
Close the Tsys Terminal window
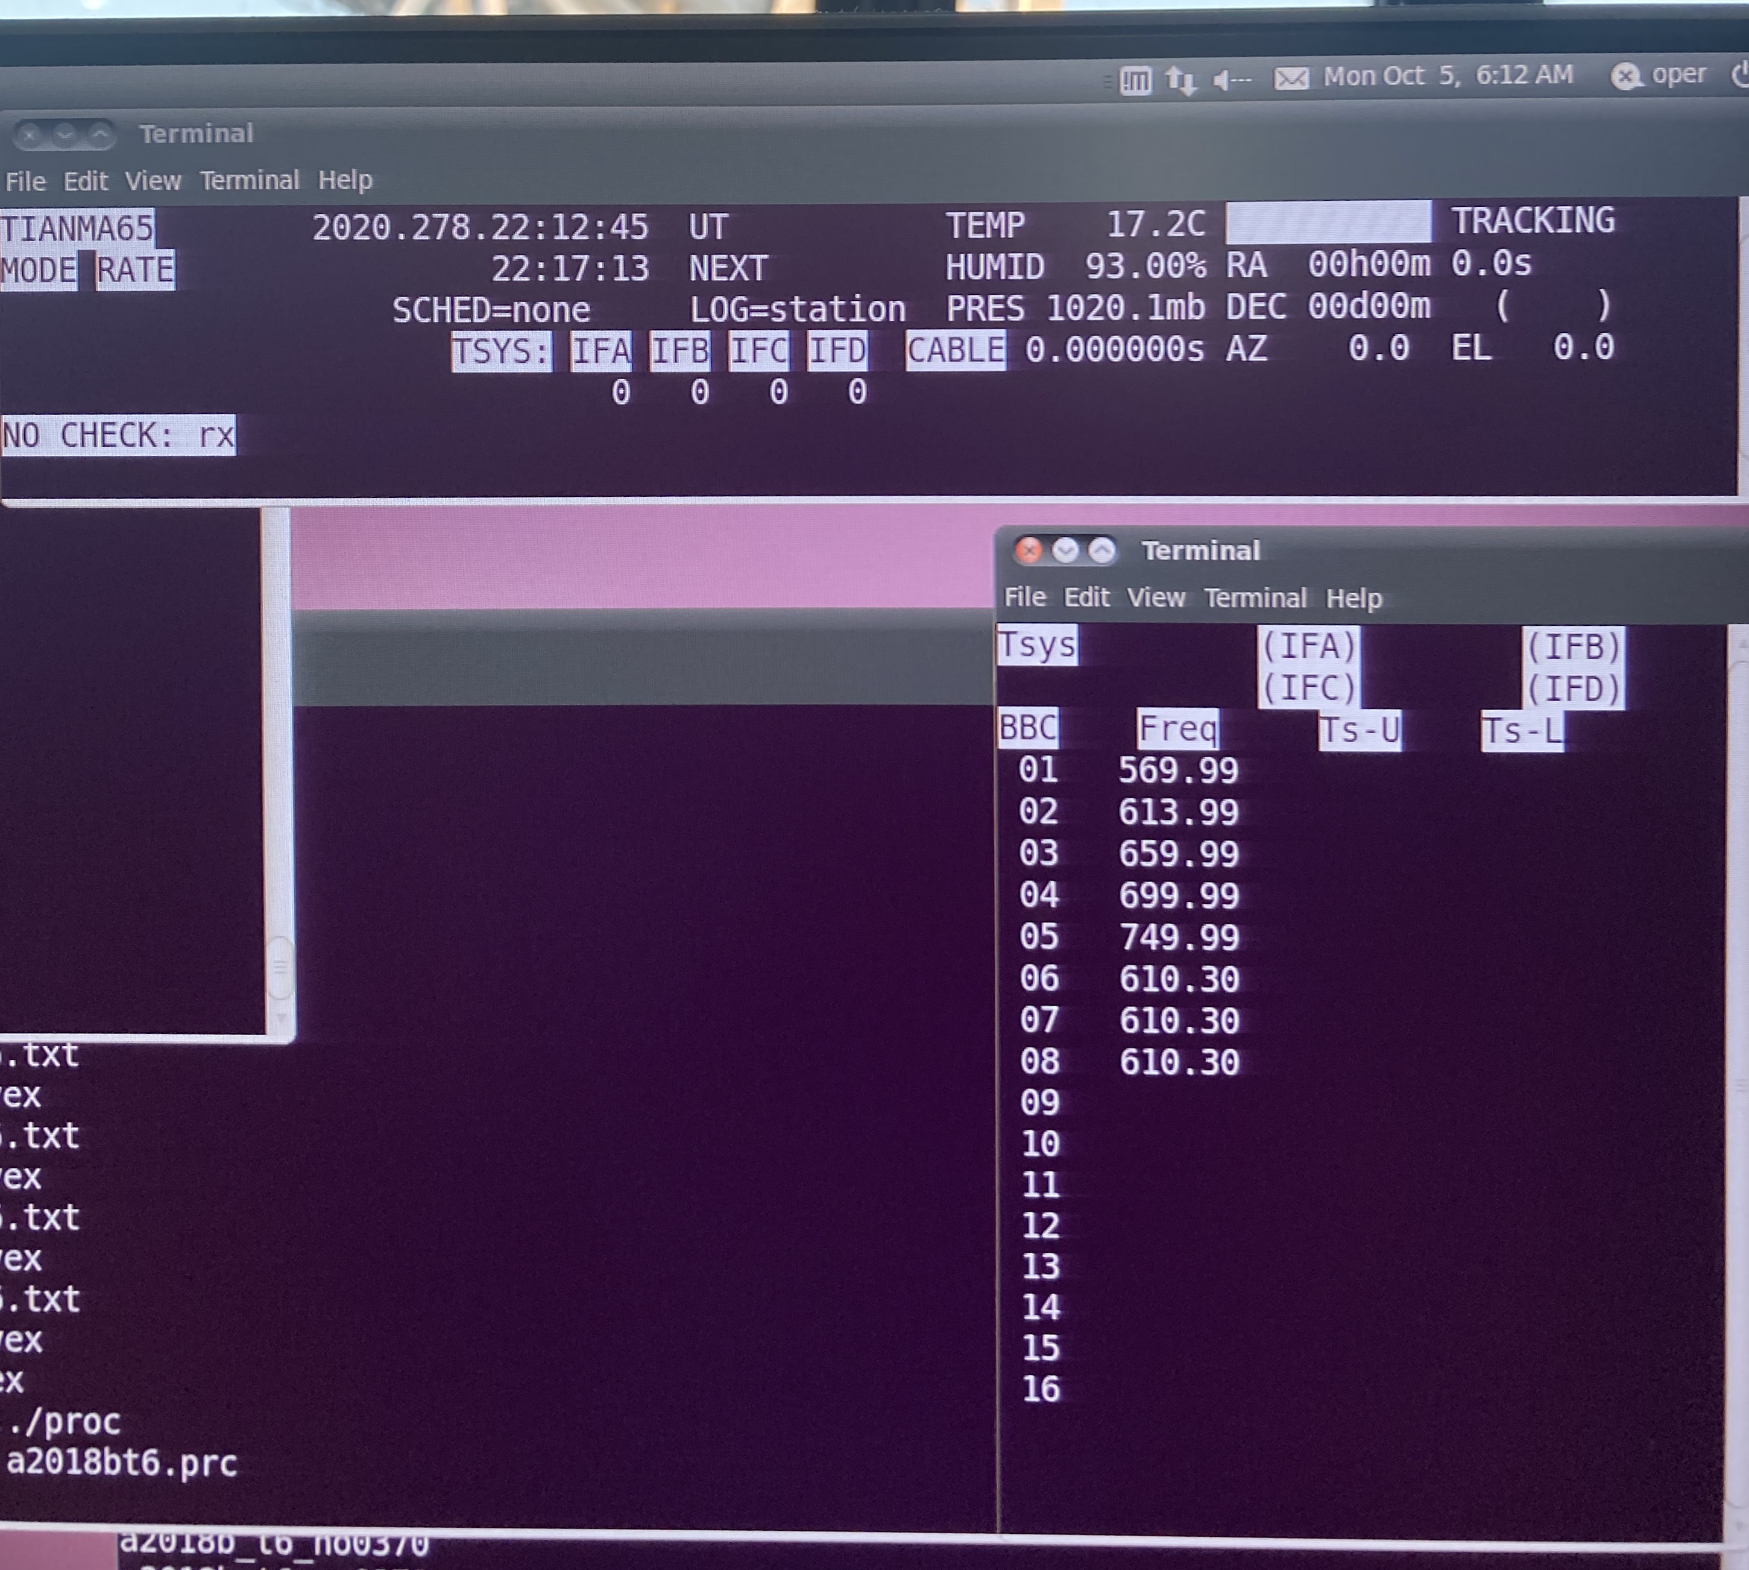(x=1028, y=550)
